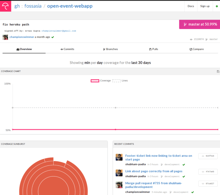Open championswimmer@gmail.com email link
This screenshot has width=220, height=195.
coord(59,31)
